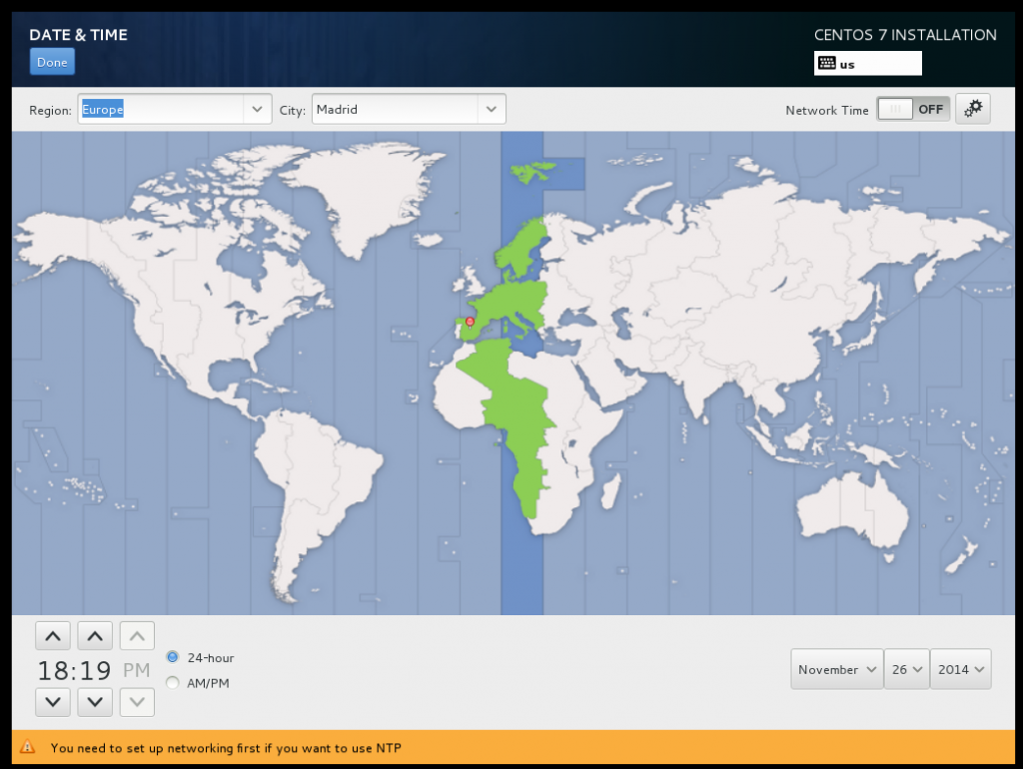Image resolution: width=1023 pixels, height=769 pixels.
Task: Increment the minutes with the up arrow
Action: (x=94, y=635)
